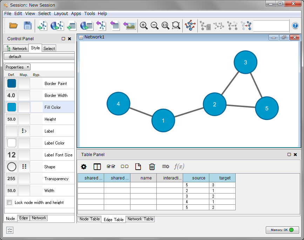Click the Import Network from File icon
304x240 pixels.
pos(42,26)
